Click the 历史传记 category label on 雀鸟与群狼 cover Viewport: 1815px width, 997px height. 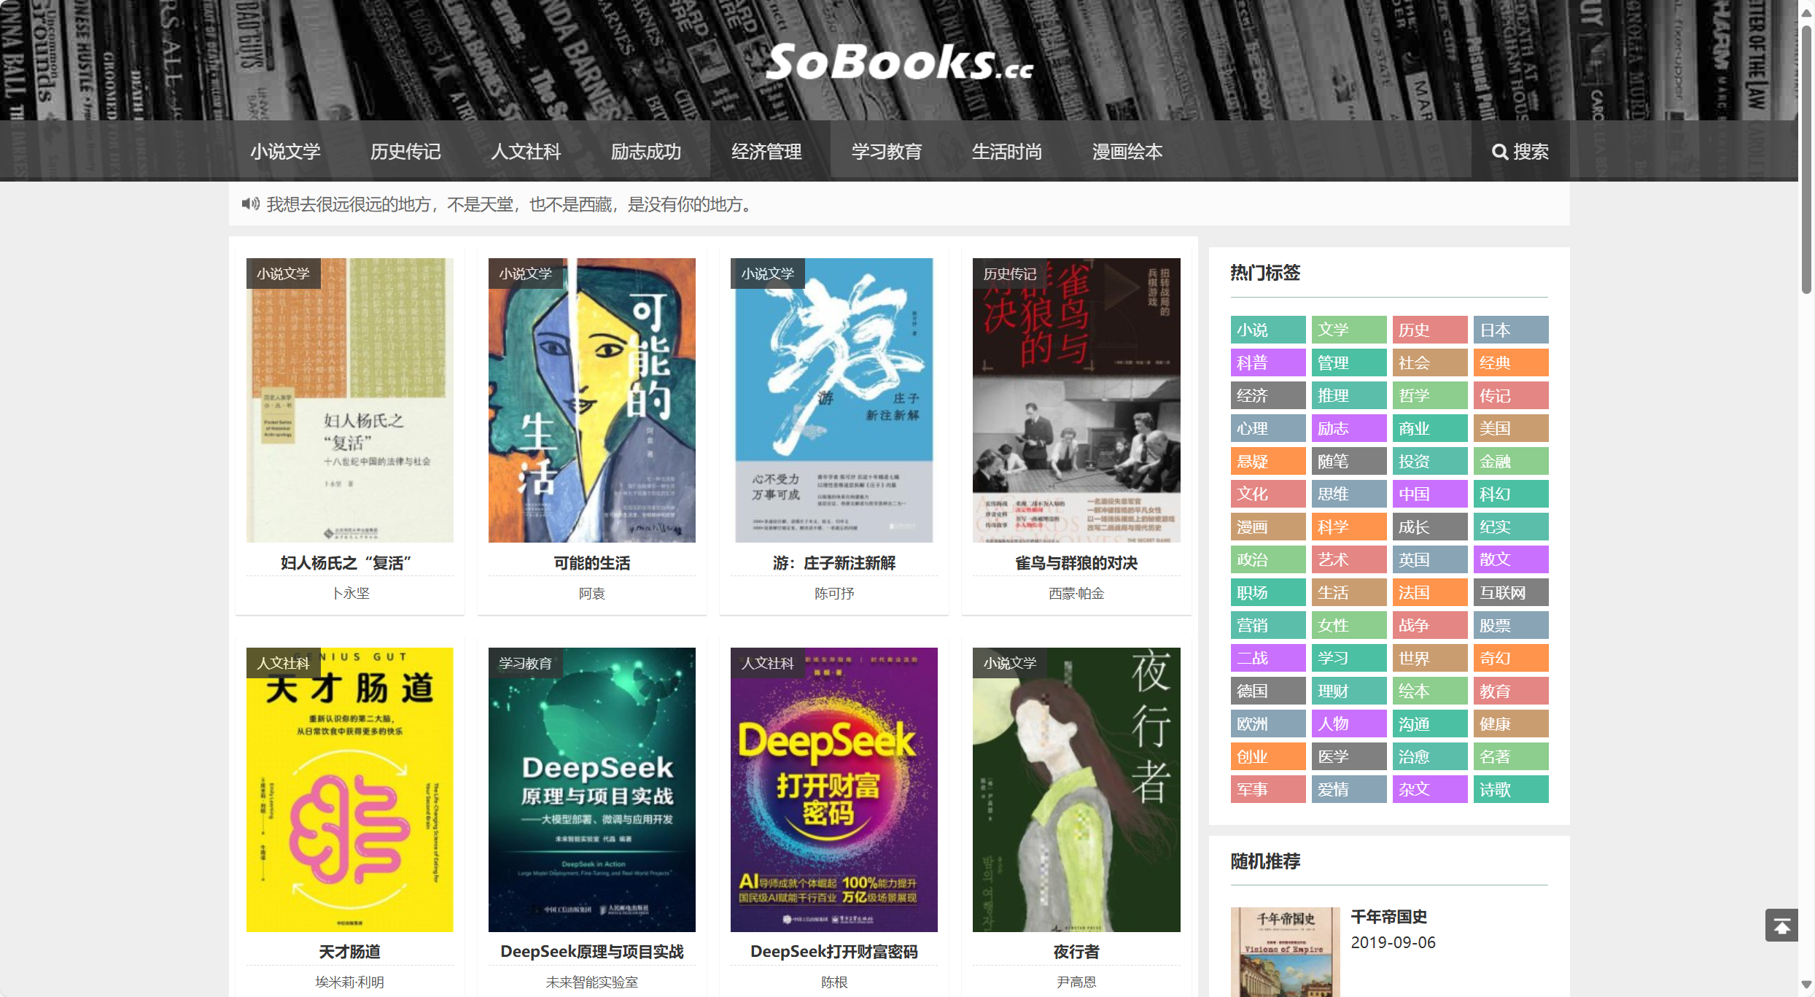[x=1010, y=274]
